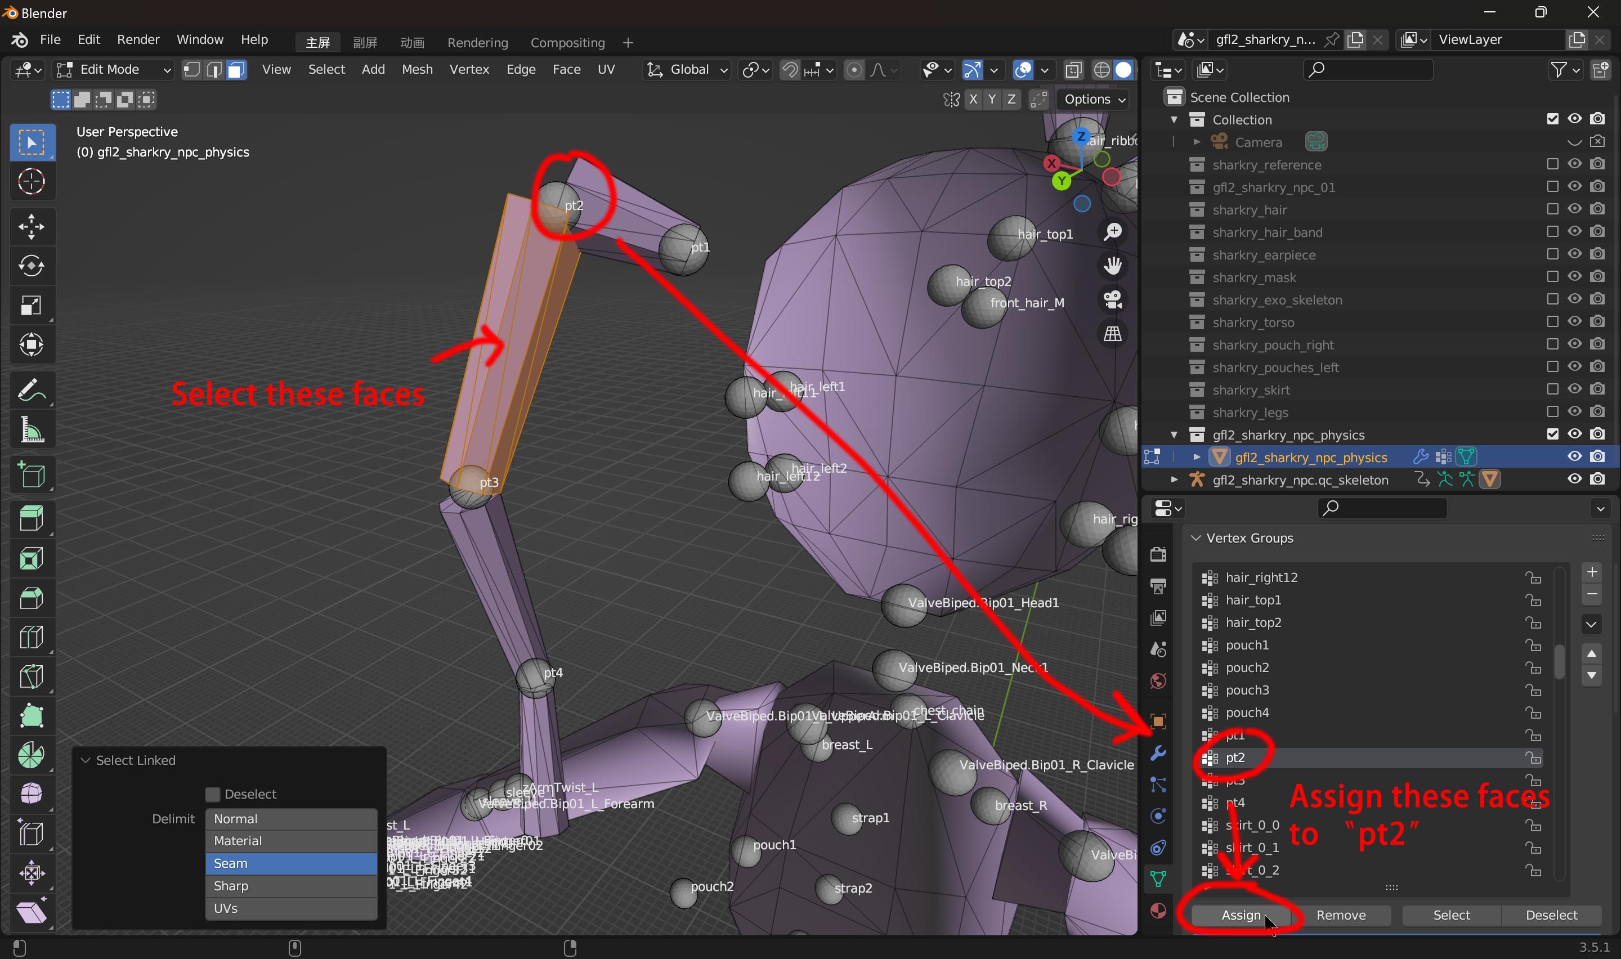This screenshot has height=959, width=1621.
Task: Toggle camera view in viewport gizmo
Action: click(x=1113, y=299)
